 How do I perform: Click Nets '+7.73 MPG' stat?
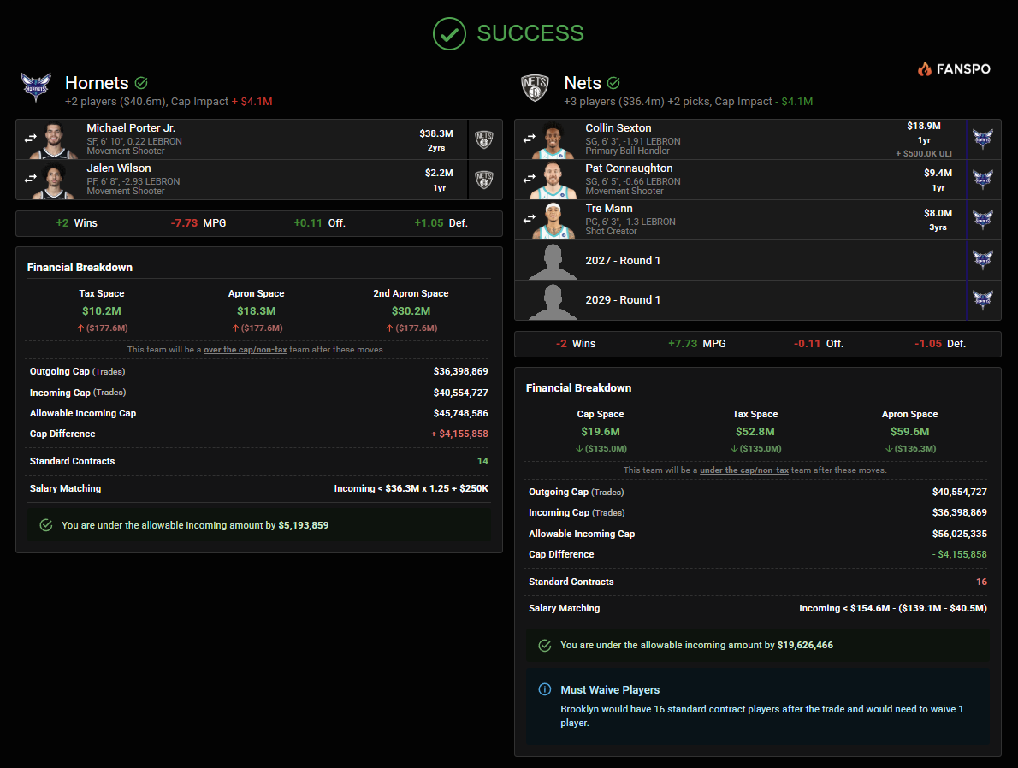[x=696, y=344]
